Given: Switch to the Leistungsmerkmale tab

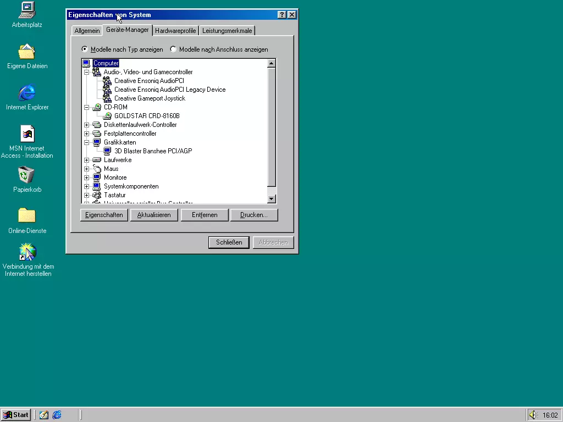Looking at the screenshot, I should (x=227, y=31).
